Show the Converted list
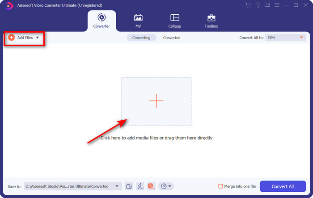The image size is (313, 198). tap(172, 38)
